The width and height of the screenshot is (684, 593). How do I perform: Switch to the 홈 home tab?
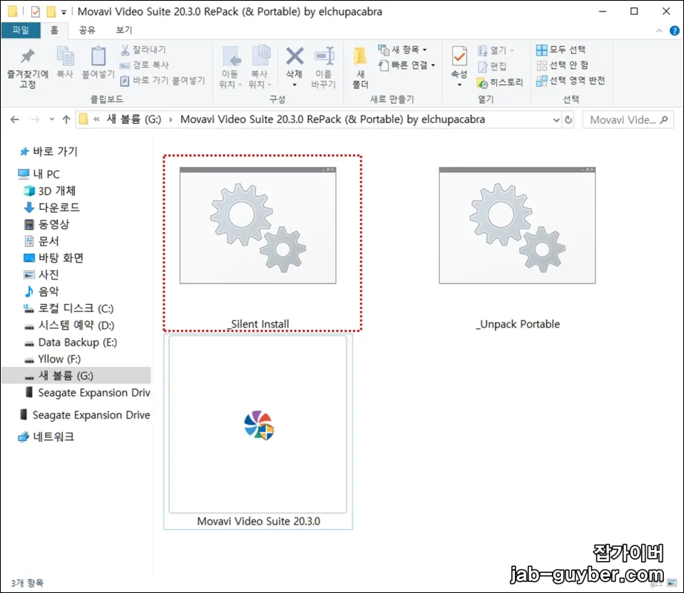click(x=54, y=30)
